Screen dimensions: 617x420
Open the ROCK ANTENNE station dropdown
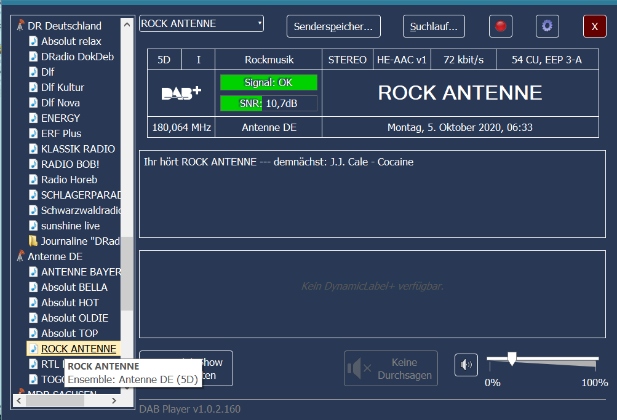pyautogui.click(x=201, y=24)
